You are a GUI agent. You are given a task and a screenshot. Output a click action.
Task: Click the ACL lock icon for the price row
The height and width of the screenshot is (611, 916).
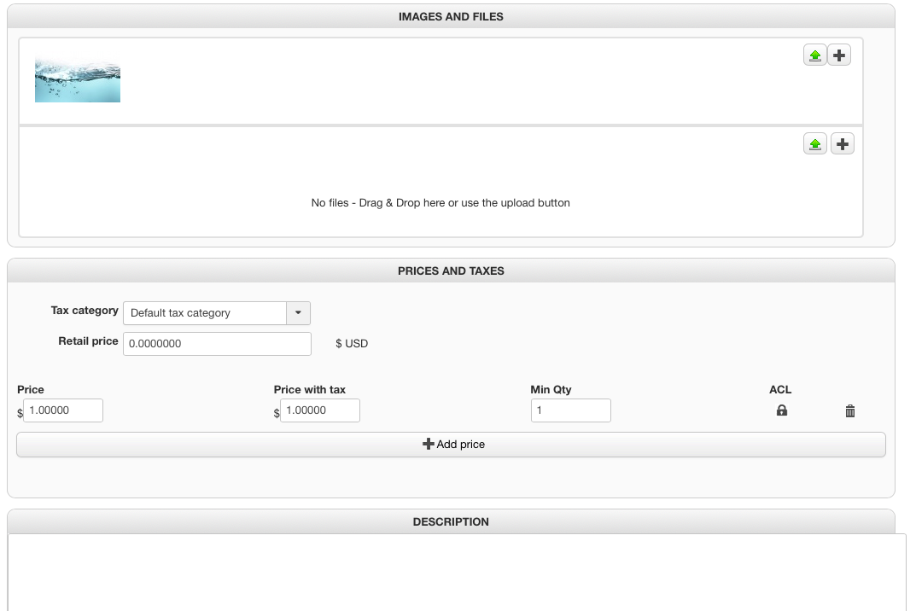[x=781, y=410]
